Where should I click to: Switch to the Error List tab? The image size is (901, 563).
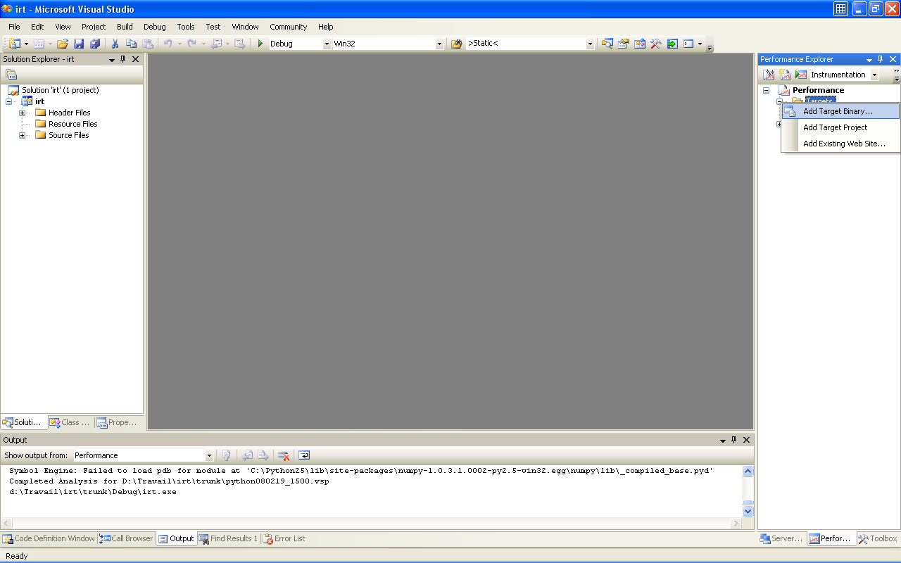(284, 538)
